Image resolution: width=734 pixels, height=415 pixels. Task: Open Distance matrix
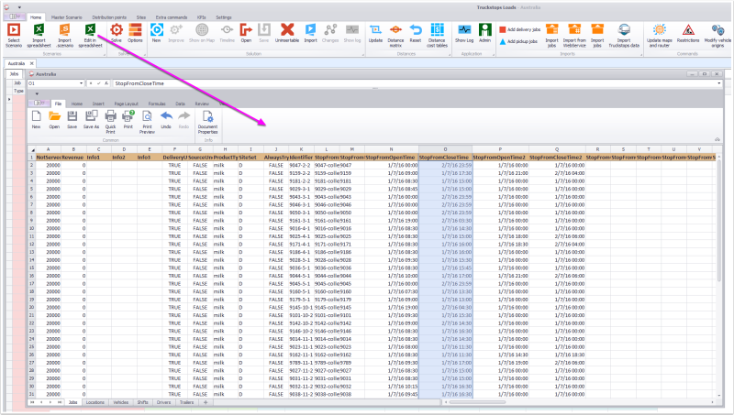395,30
